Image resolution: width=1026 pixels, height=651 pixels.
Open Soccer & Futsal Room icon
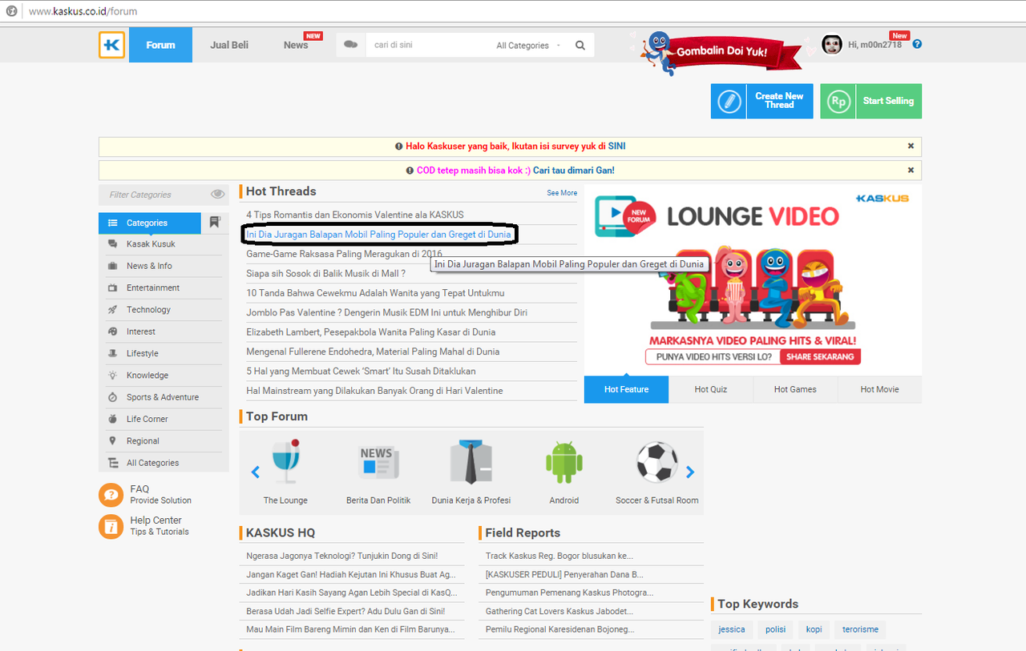[x=656, y=462]
